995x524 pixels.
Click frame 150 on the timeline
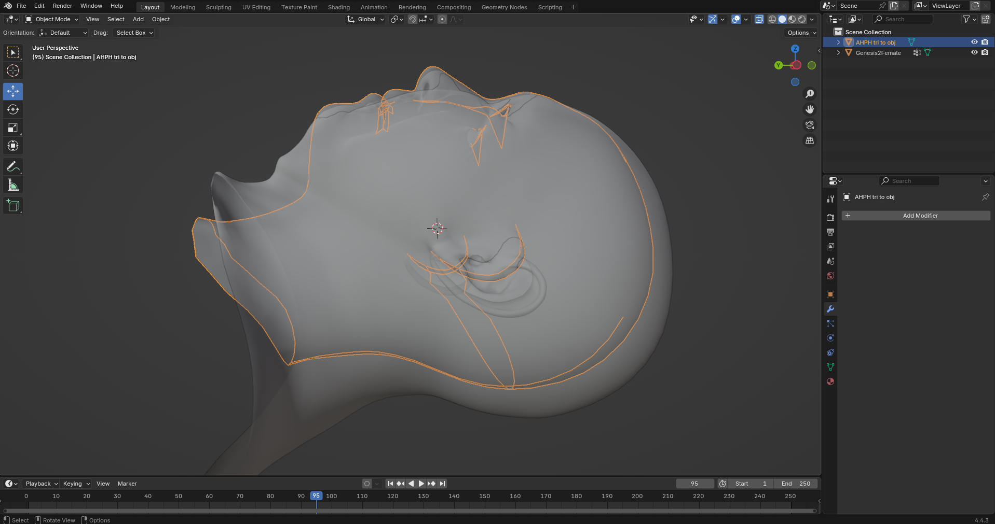point(484,496)
